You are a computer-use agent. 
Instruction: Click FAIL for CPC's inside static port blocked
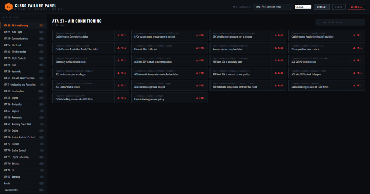279,35
